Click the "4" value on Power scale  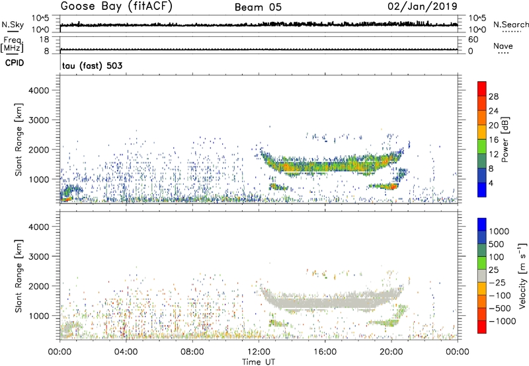coord(491,183)
